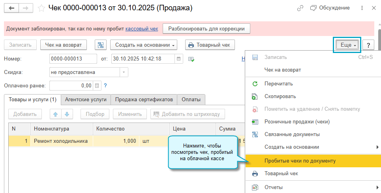Move row down with down arrow
Image resolution: width=381 pixels, height=193 pixels.
[67, 114]
